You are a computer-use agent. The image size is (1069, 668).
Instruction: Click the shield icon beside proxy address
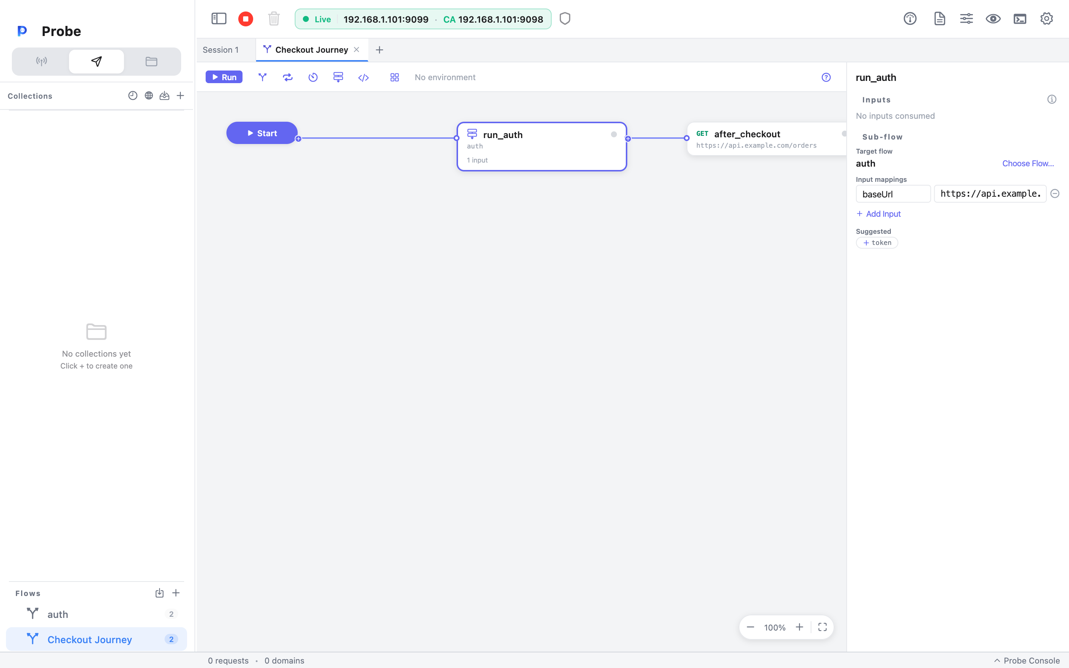pos(565,19)
